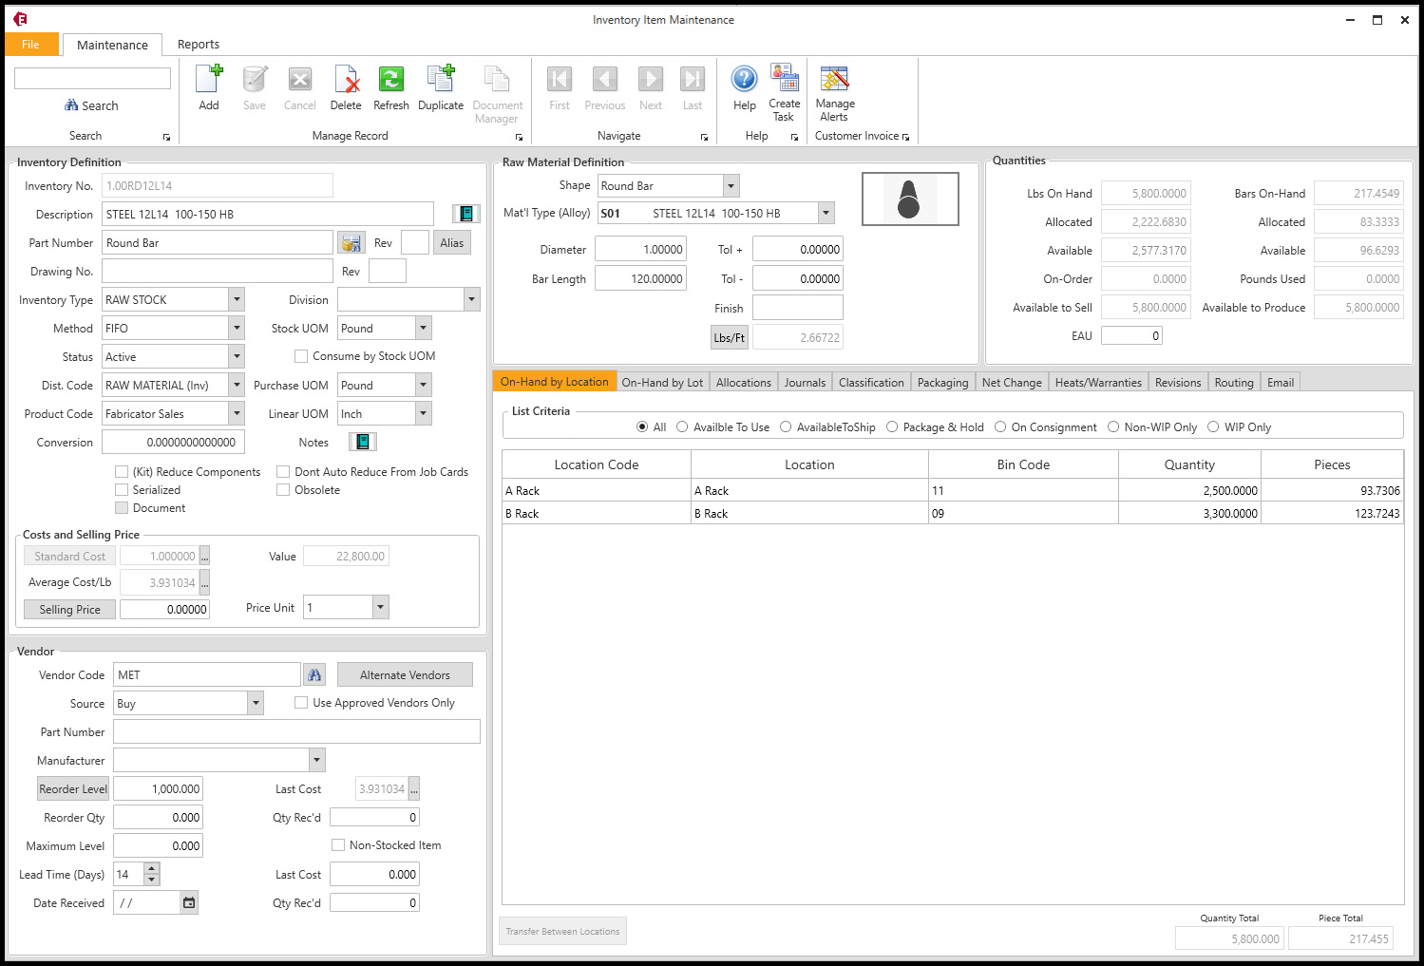Open the Reports menu
The height and width of the screenshot is (966, 1424).
click(x=199, y=44)
